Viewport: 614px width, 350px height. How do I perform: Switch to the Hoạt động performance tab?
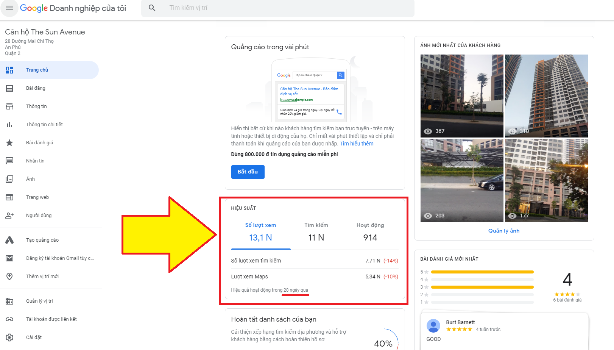[370, 232]
